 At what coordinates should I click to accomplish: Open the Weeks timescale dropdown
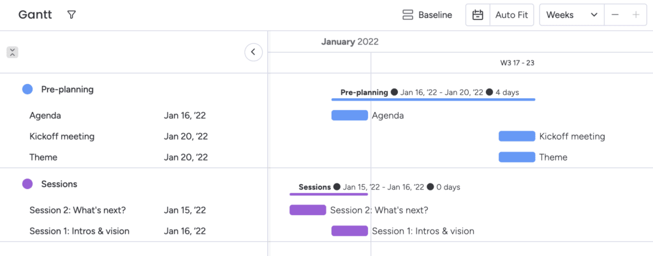pyautogui.click(x=571, y=15)
